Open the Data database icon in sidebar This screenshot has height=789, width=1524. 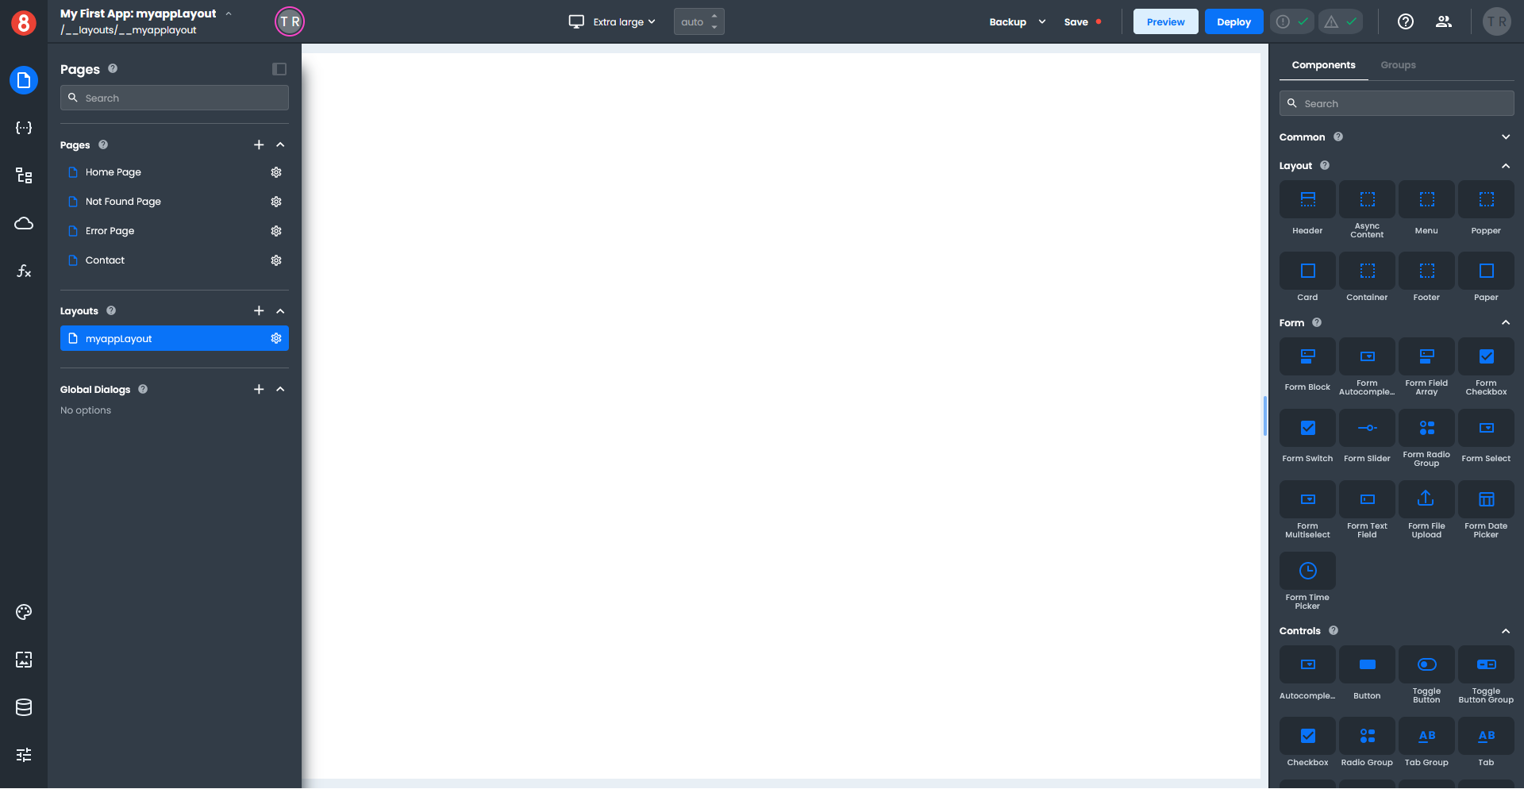pyautogui.click(x=24, y=707)
